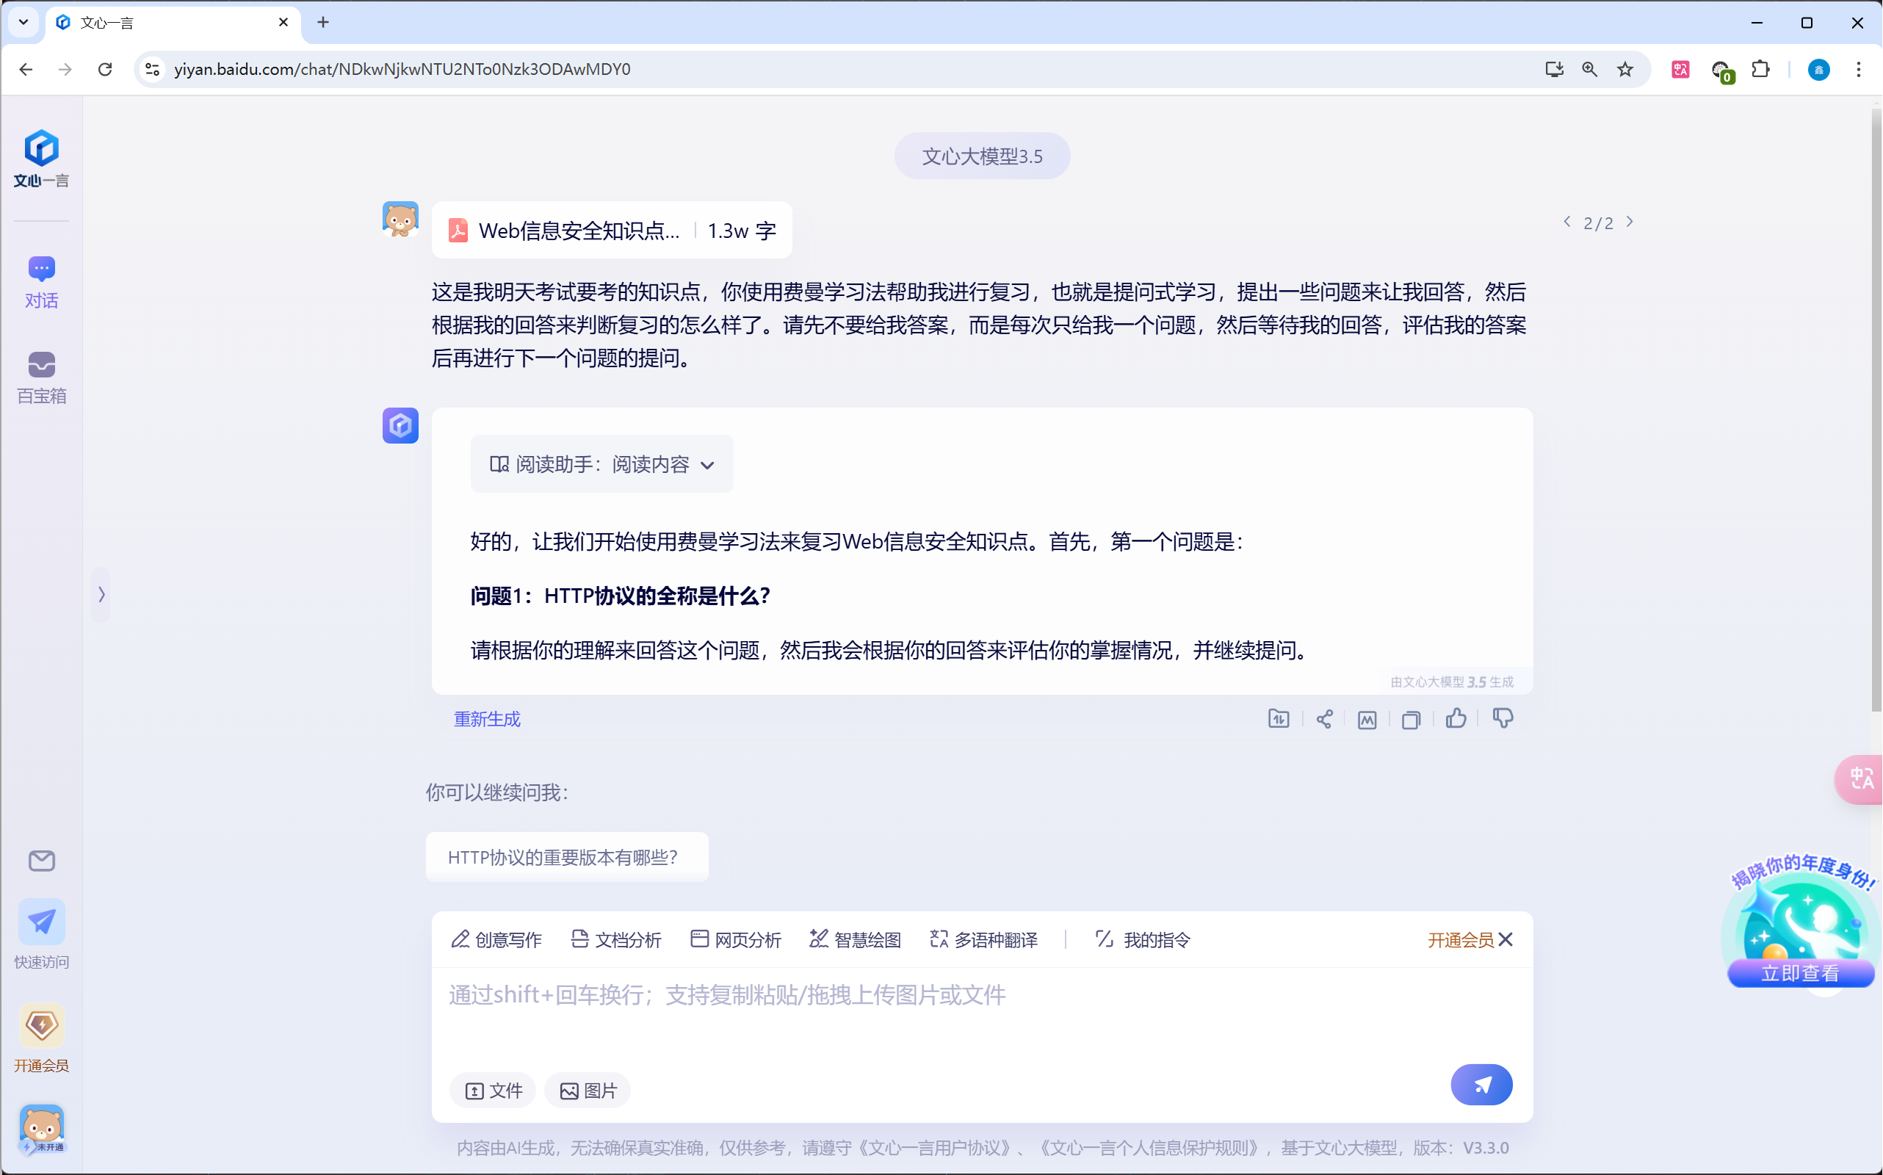This screenshot has height=1175, width=1883.
Task: Open the browser tab list dropdown
Action: [x=24, y=23]
